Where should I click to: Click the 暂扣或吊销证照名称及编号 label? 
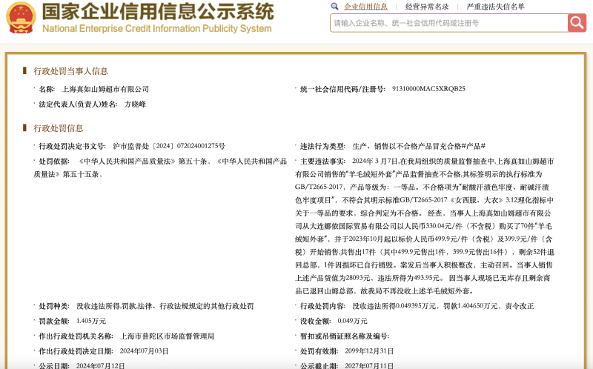(x=345, y=336)
